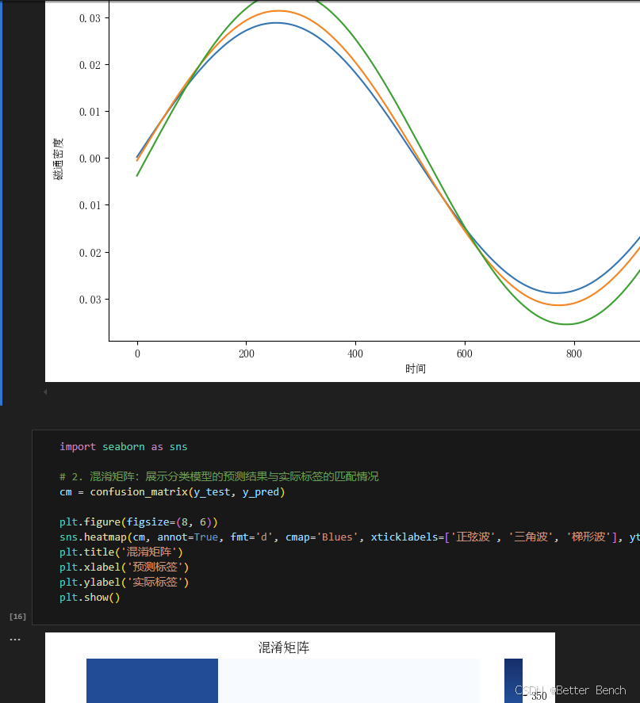Click the 时间 x-axis label on the plot
Image resolution: width=640 pixels, height=703 pixels.
[416, 368]
